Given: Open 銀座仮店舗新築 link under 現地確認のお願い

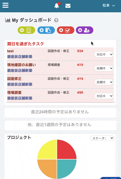Looking at the screenshot, I should tap(20, 71).
